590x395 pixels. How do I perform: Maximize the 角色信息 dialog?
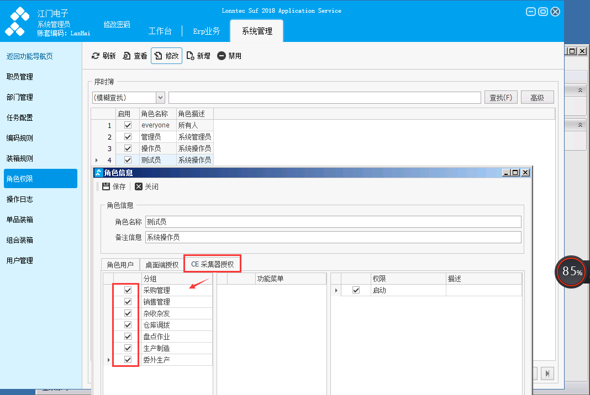(515, 173)
